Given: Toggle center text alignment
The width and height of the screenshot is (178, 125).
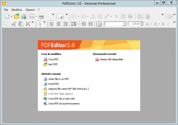Looking at the screenshot, I should point(58,24).
